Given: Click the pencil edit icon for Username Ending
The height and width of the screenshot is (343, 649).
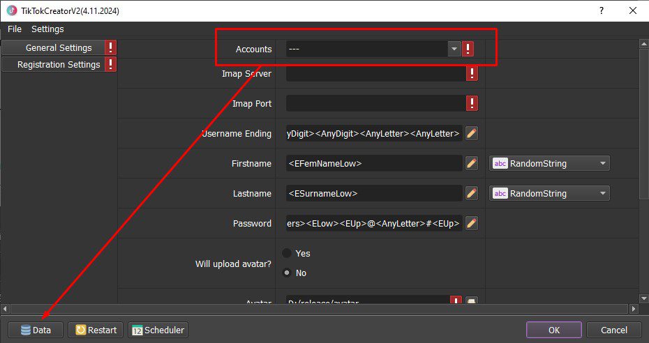Looking at the screenshot, I should (472, 133).
